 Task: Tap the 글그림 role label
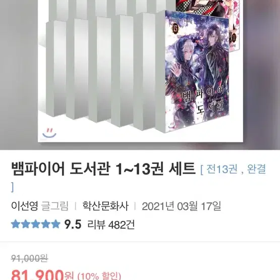[55, 206]
